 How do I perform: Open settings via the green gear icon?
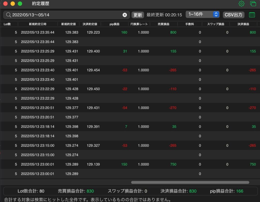(241, 4)
